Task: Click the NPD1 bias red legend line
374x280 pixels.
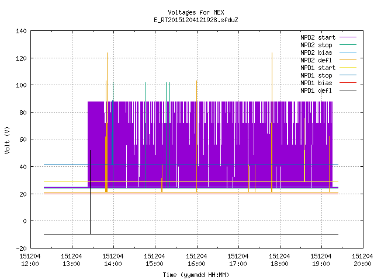Action: coord(348,83)
